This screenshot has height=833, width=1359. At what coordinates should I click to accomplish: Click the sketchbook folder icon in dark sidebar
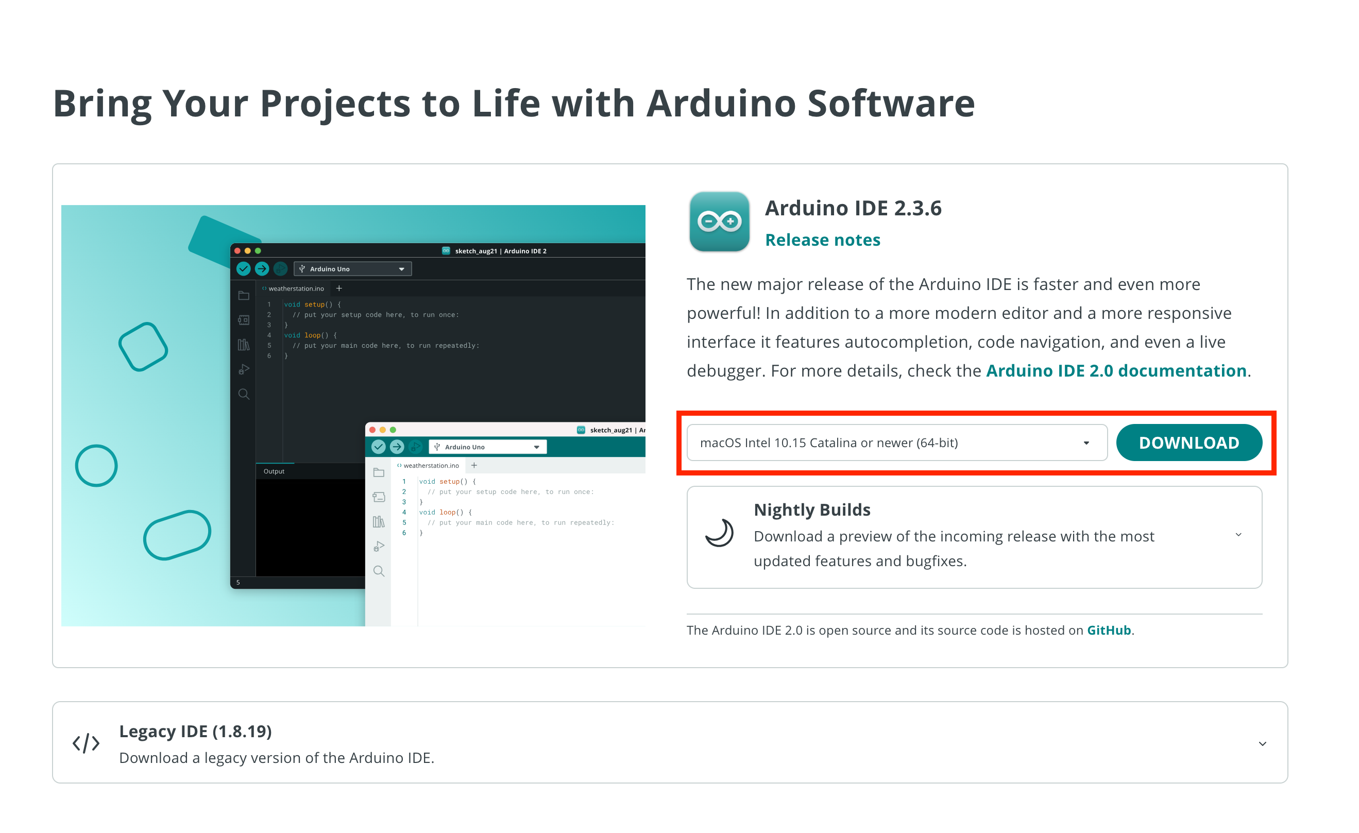pyautogui.click(x=243, y=296)
